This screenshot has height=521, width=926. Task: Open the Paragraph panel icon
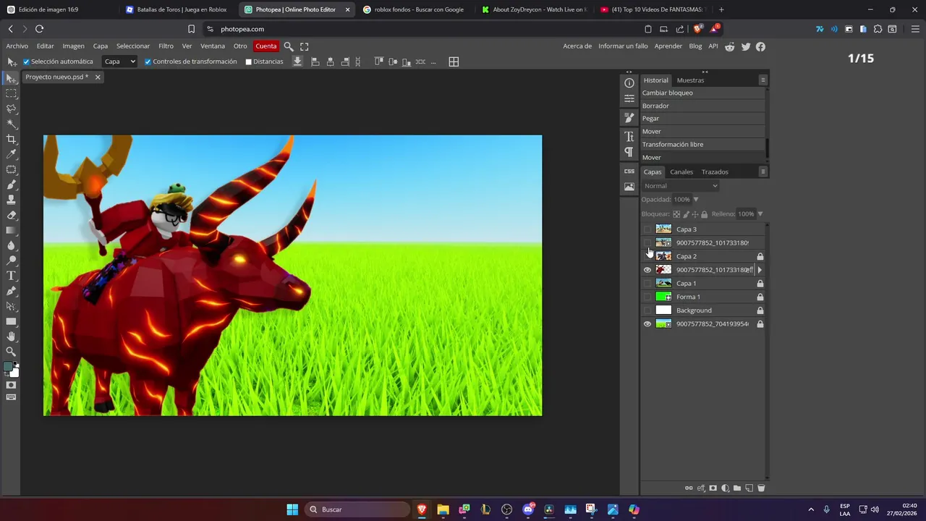(x=629, y=152)
